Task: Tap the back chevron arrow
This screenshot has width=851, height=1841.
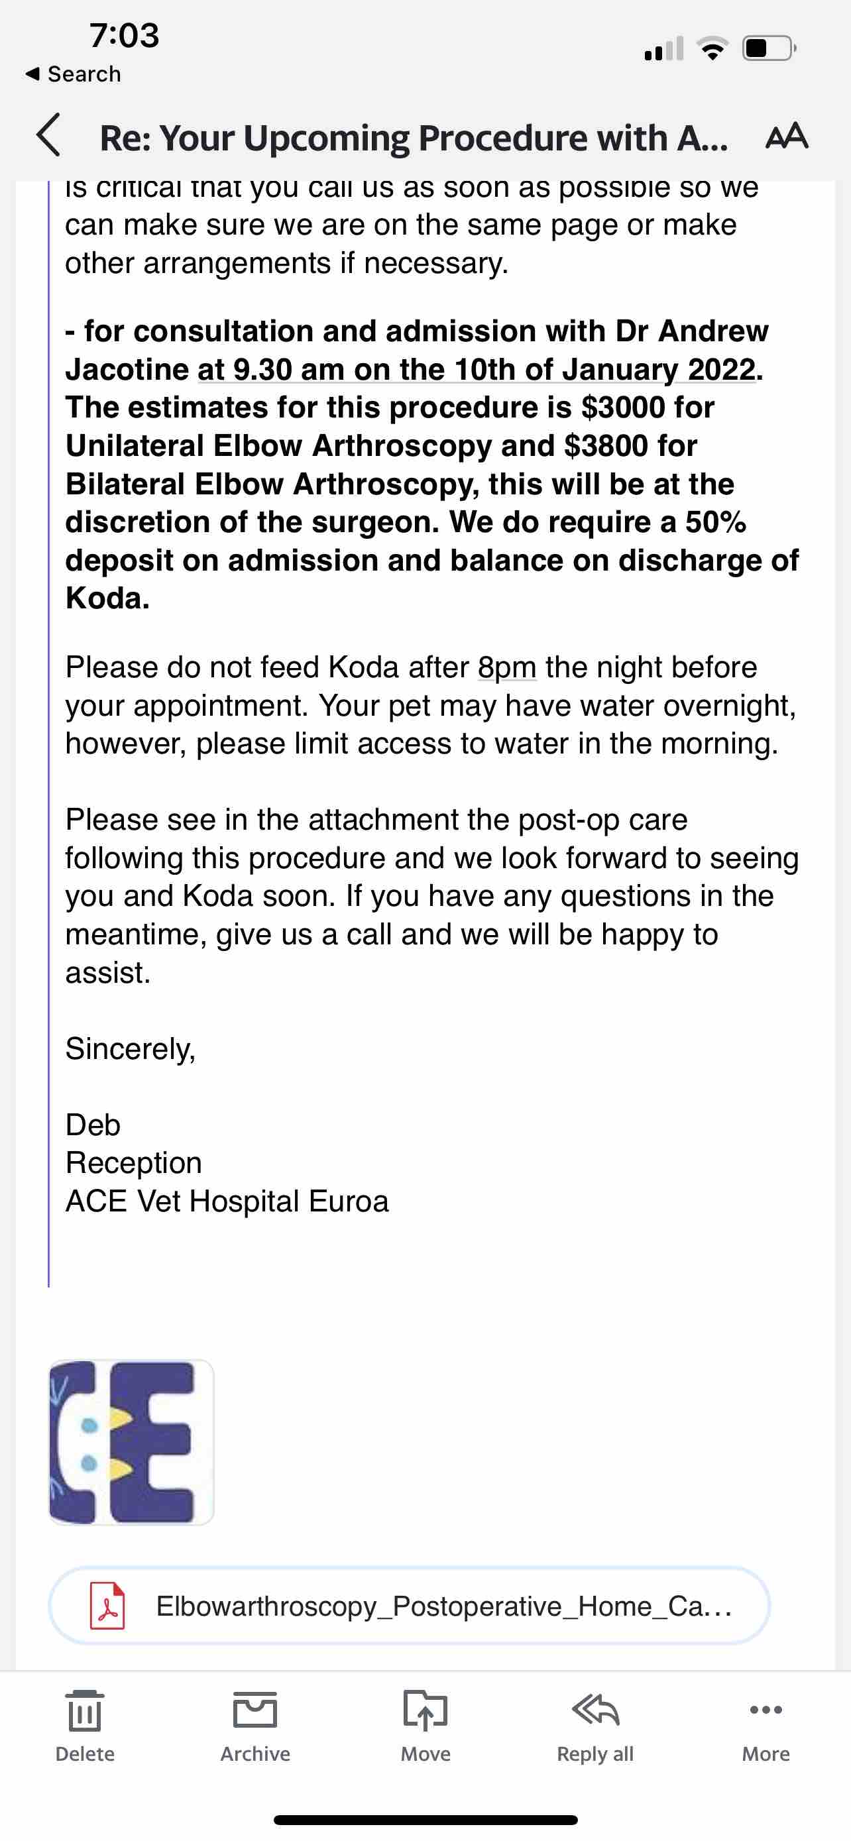Action: point(48,136)
